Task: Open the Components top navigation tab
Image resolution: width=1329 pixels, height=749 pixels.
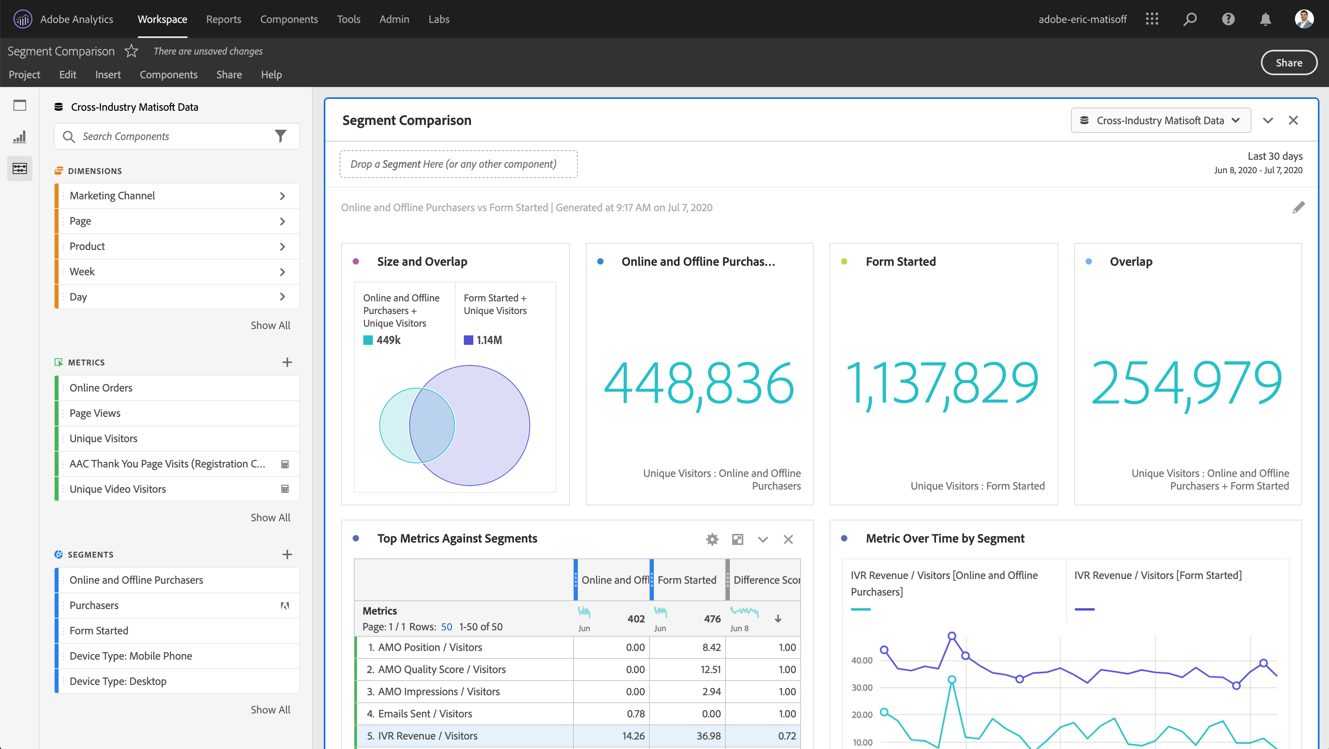Action: pyautogui.click(x=289, y=19)
